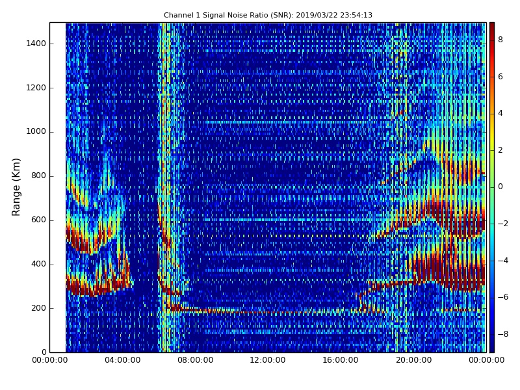Click the colorbar label 2
Screen dimensions: 520x390
500,150
